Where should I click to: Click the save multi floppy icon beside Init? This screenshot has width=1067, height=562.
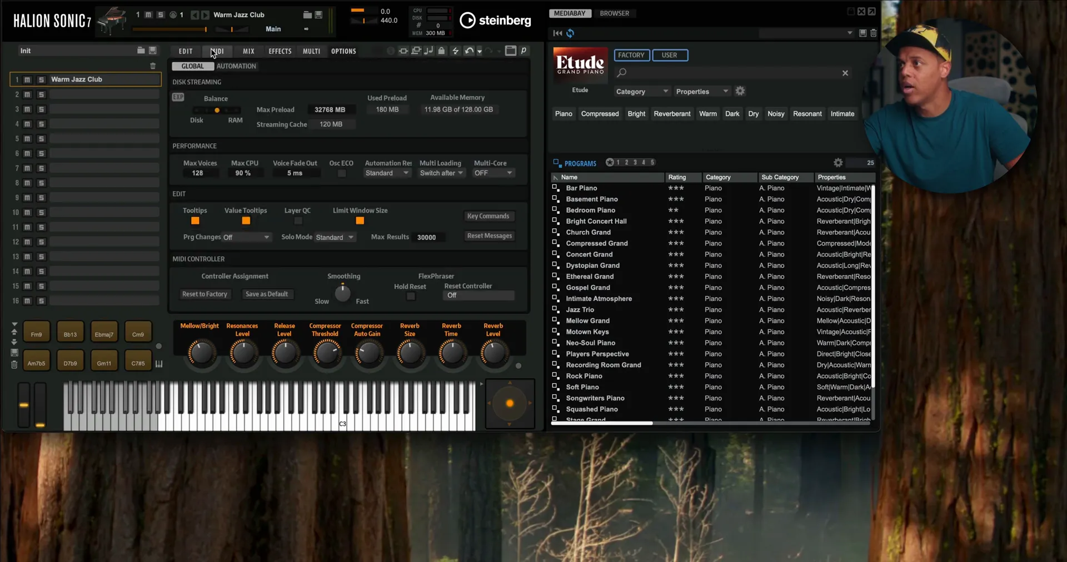152,51
